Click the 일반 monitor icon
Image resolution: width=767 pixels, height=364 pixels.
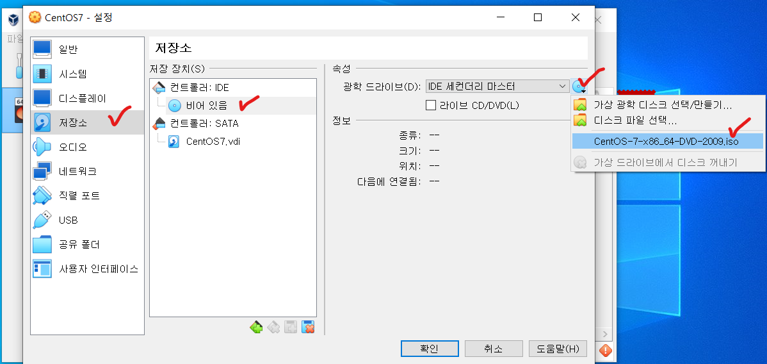tap(42, 49)
